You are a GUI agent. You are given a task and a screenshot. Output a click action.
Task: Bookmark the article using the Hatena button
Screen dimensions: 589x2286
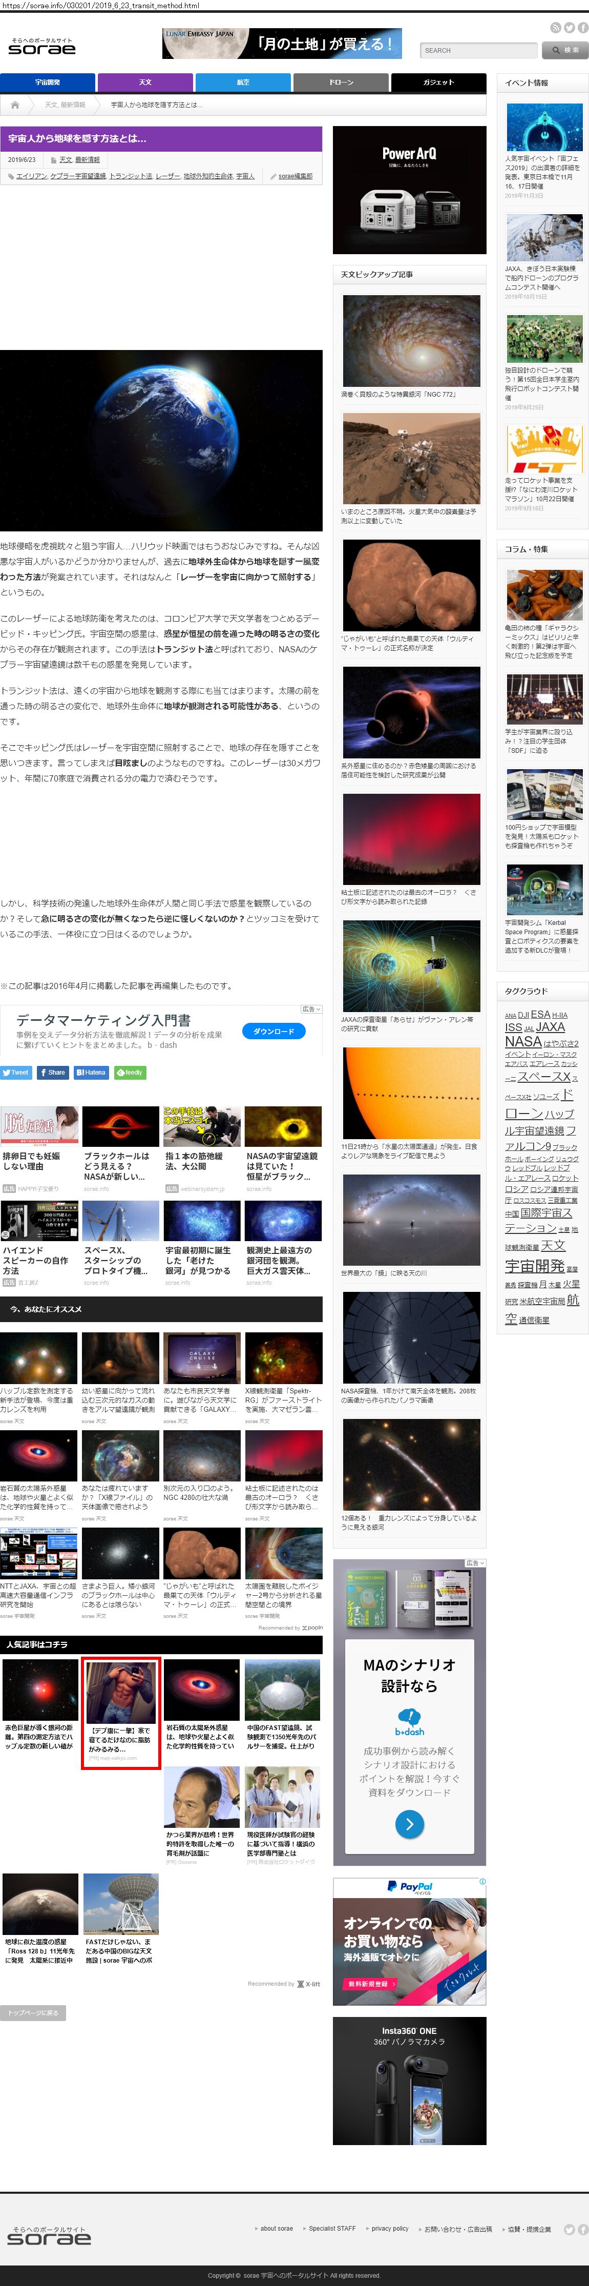click(91, 1072)
